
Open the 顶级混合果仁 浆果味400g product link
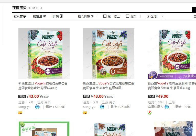pyautogui.click(x=43, y=86)
